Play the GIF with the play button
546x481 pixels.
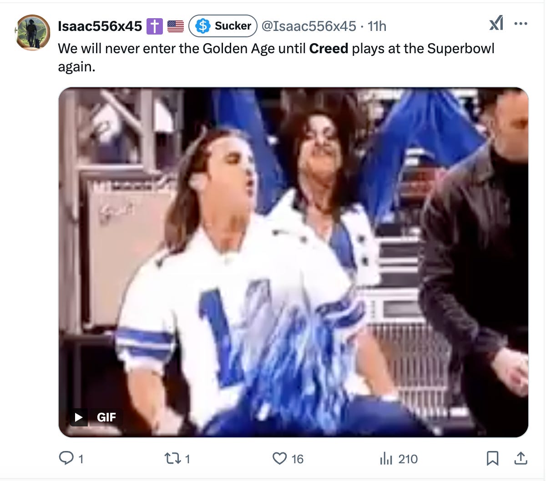78,417
